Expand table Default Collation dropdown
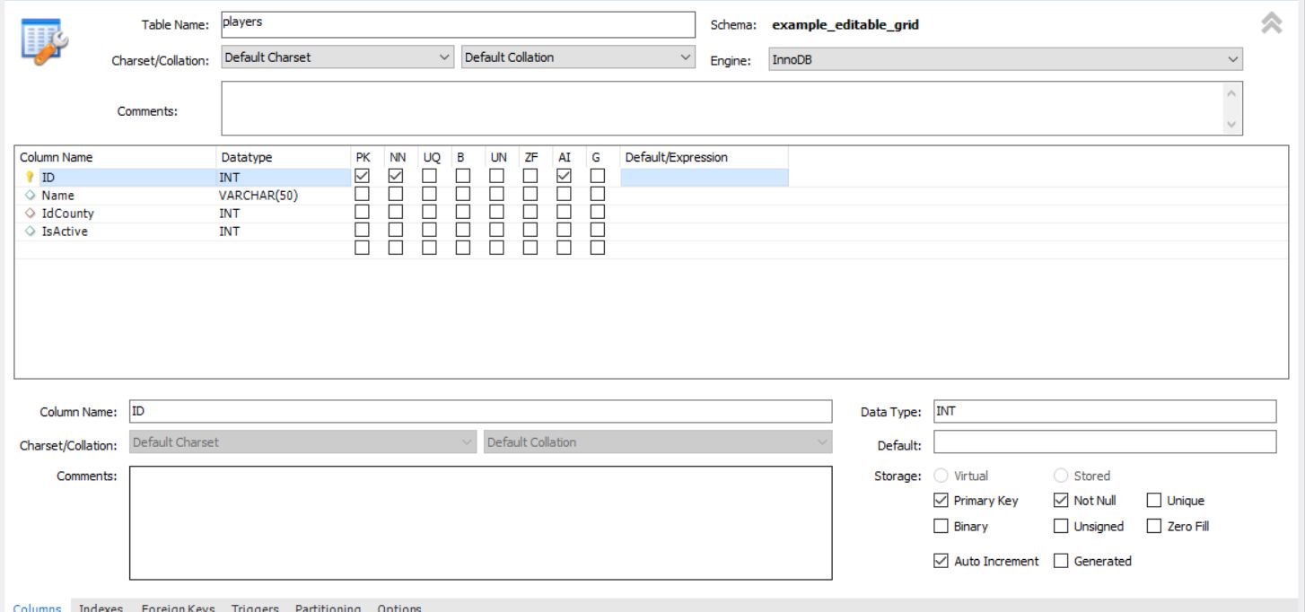 (578, 57)
